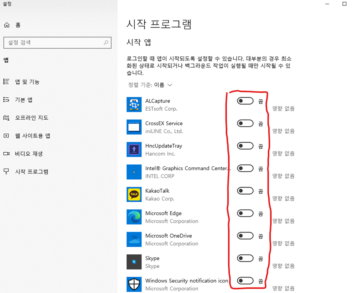Click 영향 없음 label for KakaoTalk

click(x=283, y=199)
